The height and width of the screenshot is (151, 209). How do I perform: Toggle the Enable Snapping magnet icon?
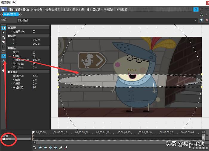point(4,66)
